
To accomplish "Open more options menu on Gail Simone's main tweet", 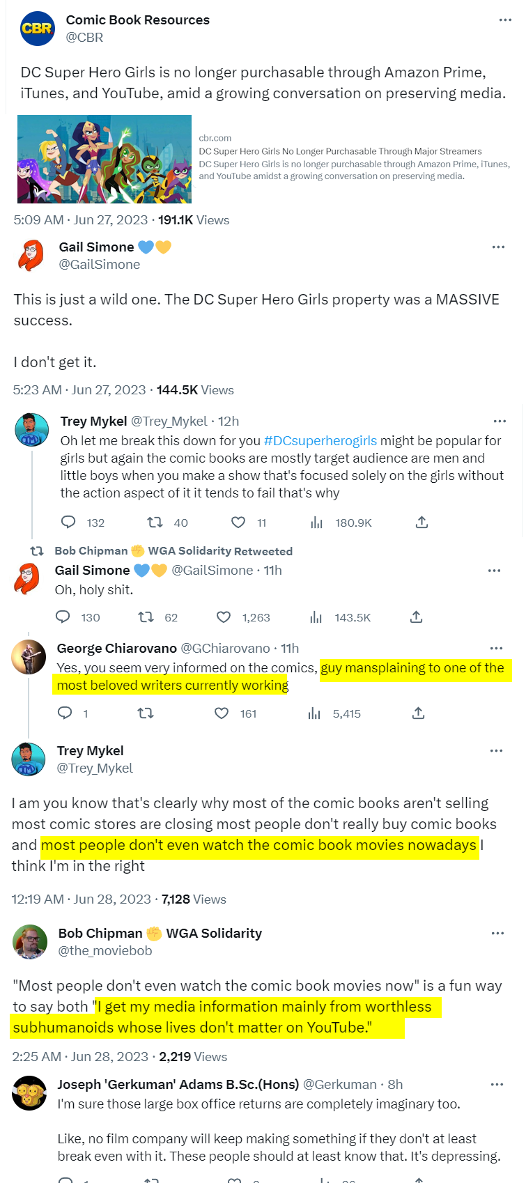I will coord(498,247).
